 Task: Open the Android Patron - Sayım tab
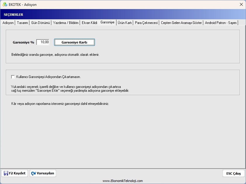(x=221, y=23)
